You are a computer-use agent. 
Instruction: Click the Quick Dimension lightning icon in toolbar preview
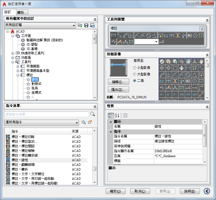coord(161,36)
